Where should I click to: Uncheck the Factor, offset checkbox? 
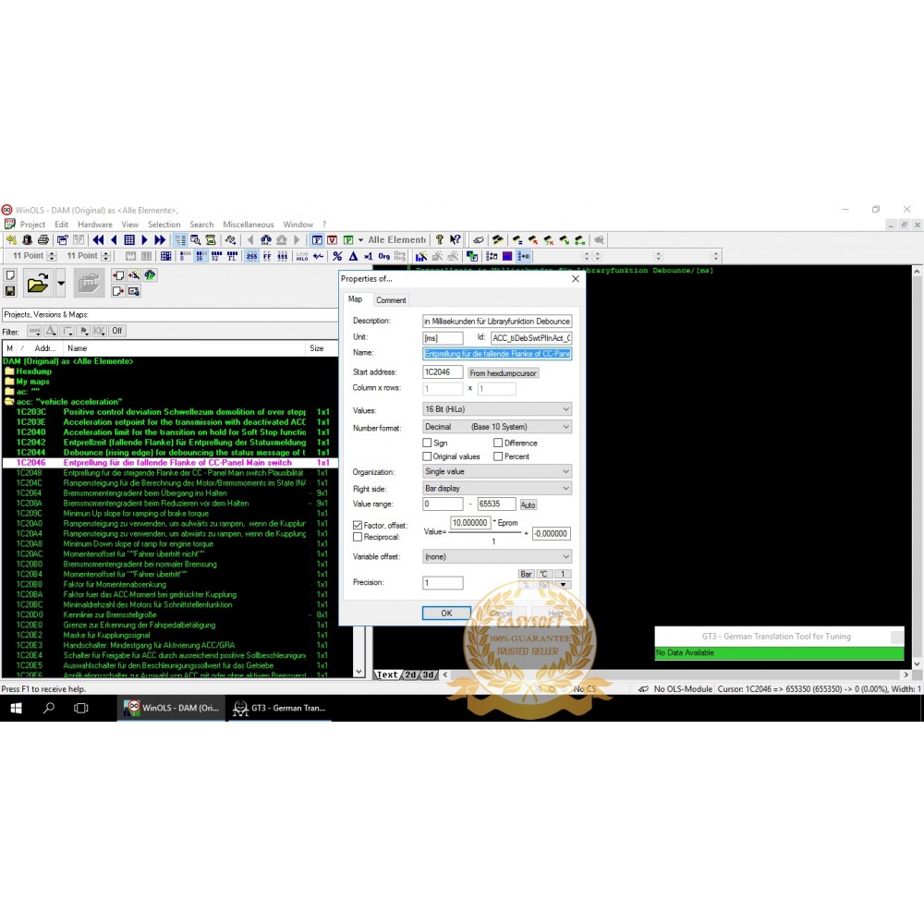(x=358, y=525)
